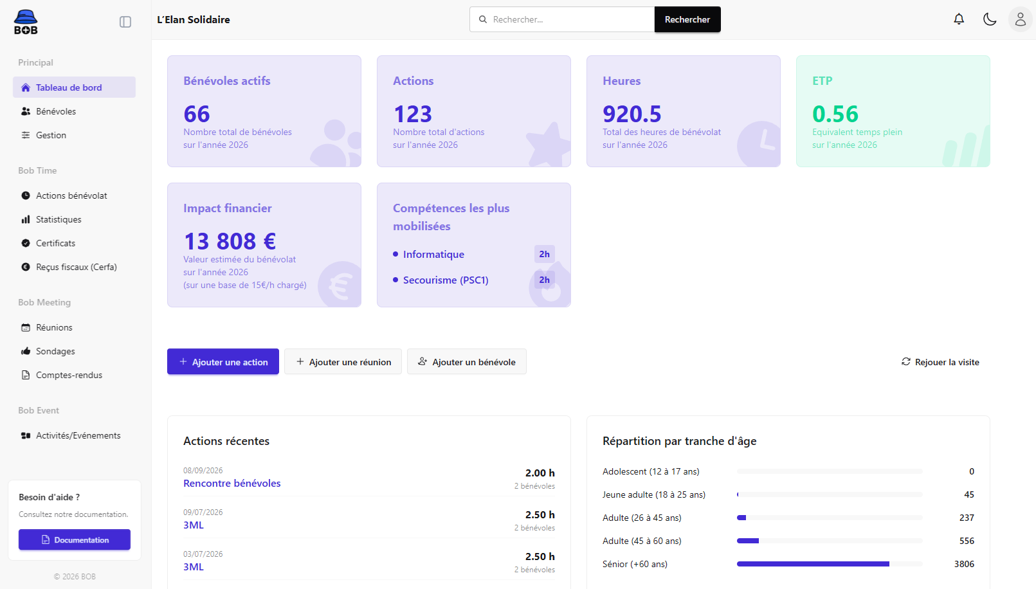Go to Bénévoles page
Screen dimensions: 1036x589
coord(74,111)
